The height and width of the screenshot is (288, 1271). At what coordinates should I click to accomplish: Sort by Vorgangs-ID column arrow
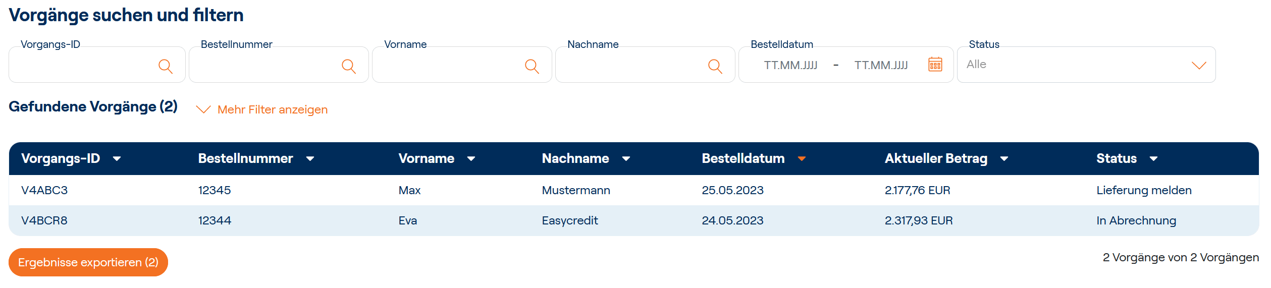117,159
